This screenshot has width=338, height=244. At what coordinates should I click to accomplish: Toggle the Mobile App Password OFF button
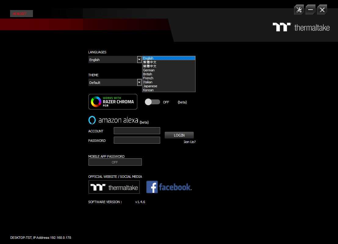coord(115,162)
